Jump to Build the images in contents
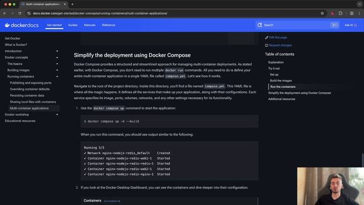The width and height of the screenshot is (364, 205). [281, 81]
